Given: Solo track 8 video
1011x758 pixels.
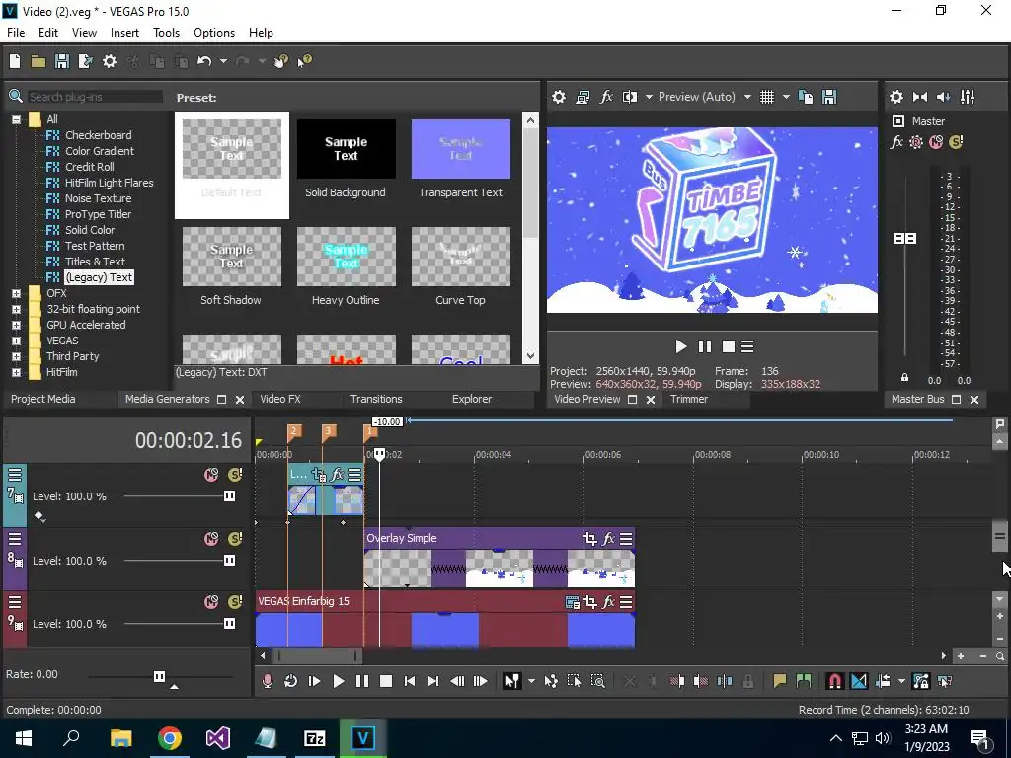Looking at the screenshot, I should click(235, 539).
